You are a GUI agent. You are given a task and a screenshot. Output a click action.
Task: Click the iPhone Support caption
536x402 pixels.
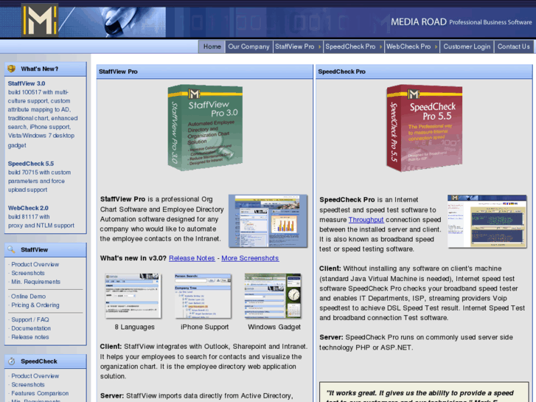(204, 327)
